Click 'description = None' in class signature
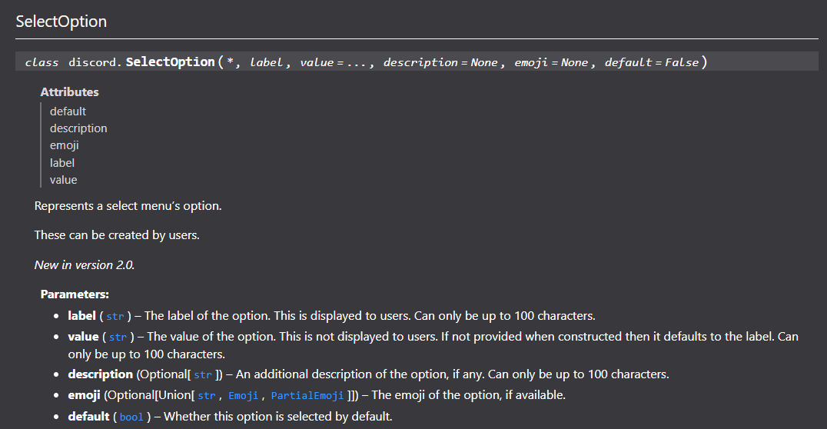This screenshot has width=827, height=429. pyautogui.click(x=440, y=62)
